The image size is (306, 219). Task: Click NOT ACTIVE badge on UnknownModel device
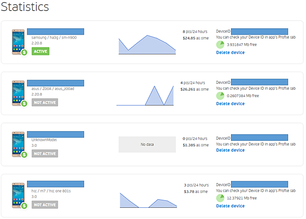click(x=45, y=153)
